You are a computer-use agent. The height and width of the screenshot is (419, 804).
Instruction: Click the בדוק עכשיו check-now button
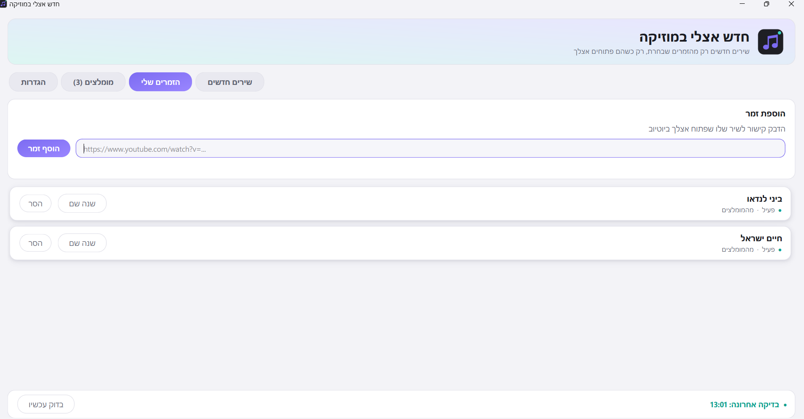click(46, 404)
